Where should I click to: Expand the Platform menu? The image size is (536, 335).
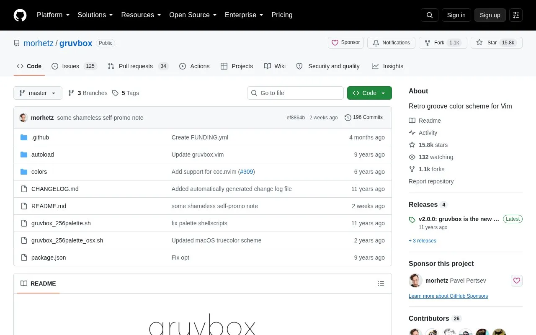(53, 15)
